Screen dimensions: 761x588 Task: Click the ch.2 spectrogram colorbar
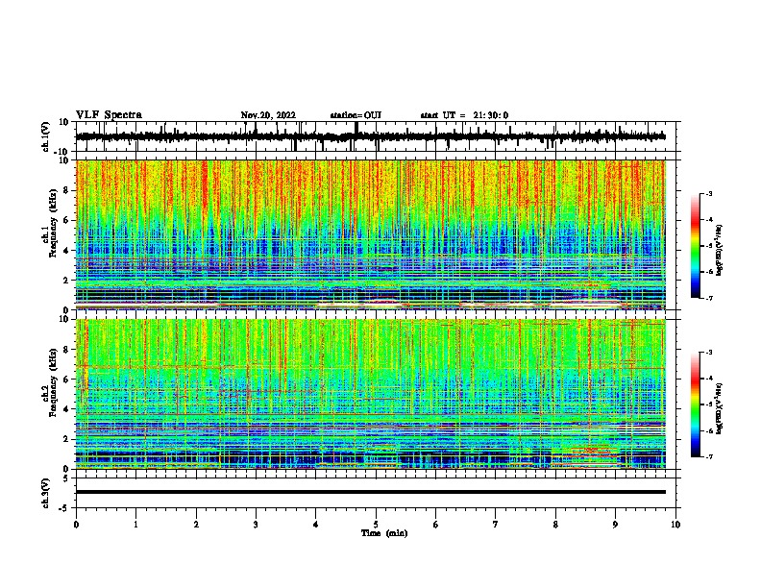[x=695, y=404]
